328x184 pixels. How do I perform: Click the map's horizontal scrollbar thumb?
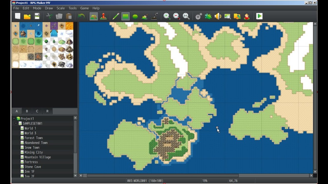click(163, 176)
